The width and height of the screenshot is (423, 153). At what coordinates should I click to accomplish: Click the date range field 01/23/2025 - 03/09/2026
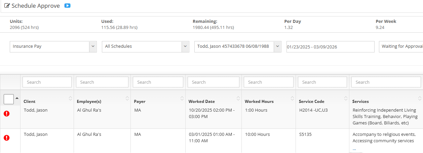click(330, 47)
